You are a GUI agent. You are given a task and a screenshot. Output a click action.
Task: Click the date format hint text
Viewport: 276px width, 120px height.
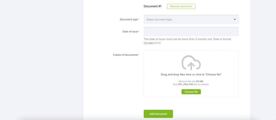click(187, 41)
